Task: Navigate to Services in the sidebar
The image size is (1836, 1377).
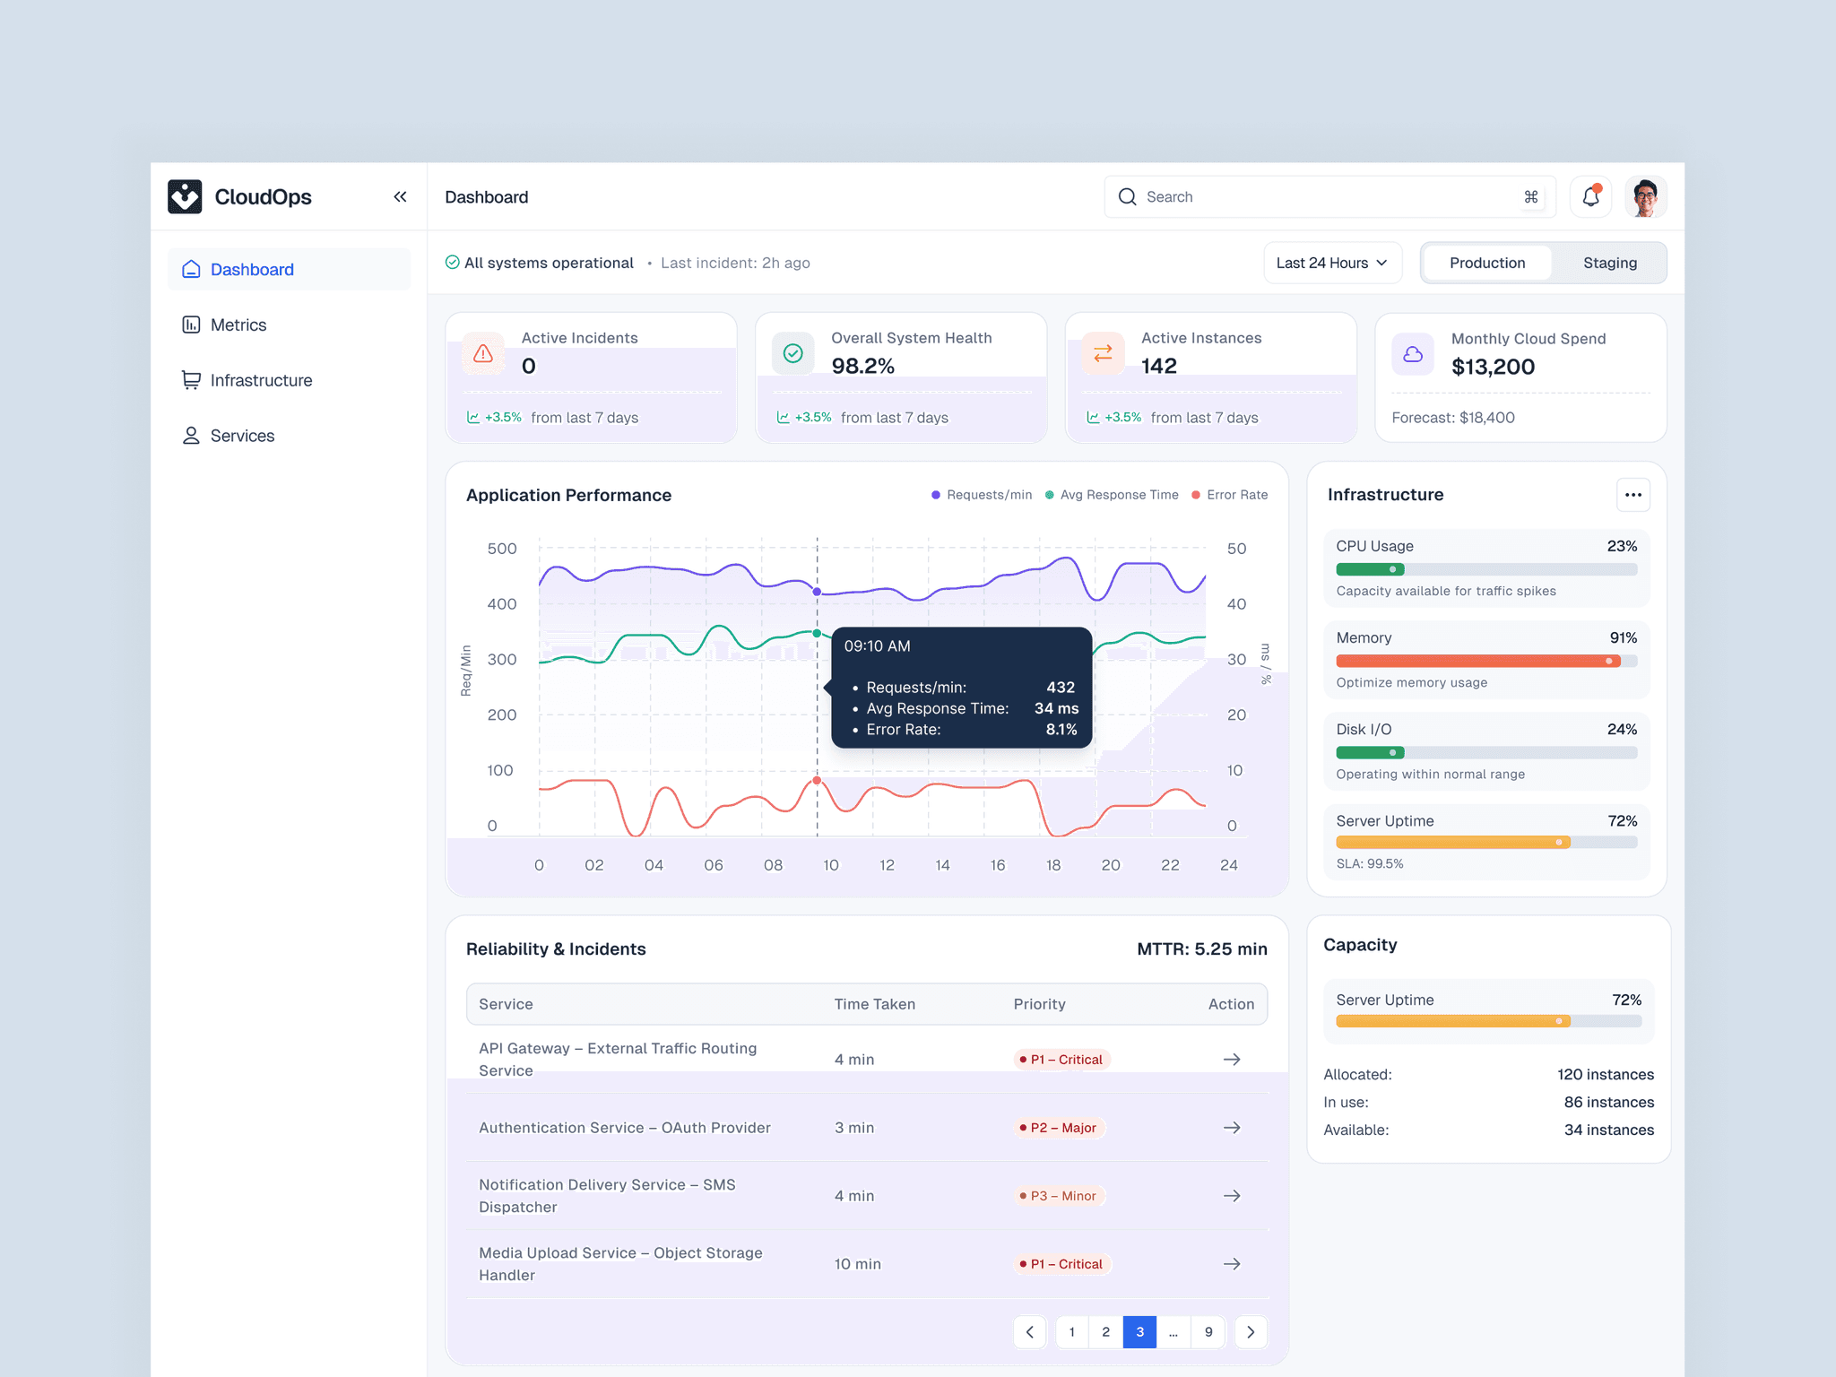Action: tap(242, 436)
